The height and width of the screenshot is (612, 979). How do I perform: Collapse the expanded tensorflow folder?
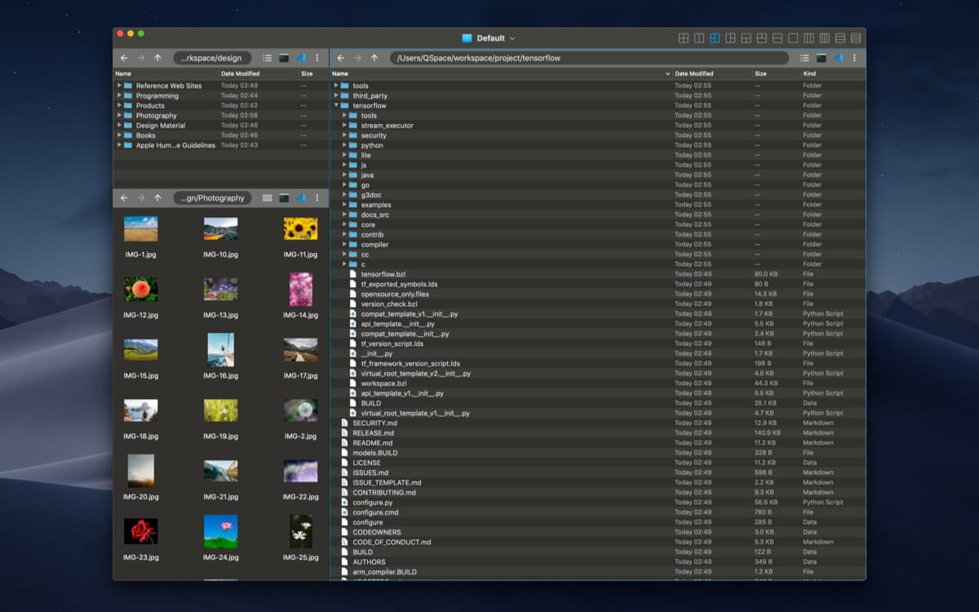click(336, 105)
